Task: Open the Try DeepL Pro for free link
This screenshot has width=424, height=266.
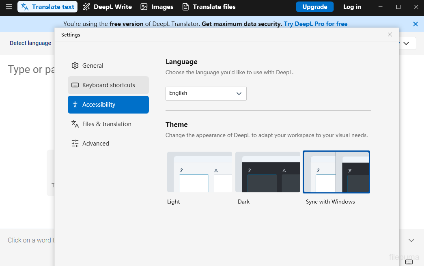Action: (316, 24)
